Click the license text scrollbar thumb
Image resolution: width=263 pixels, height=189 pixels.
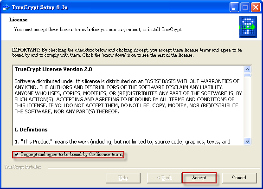(248, 75)
